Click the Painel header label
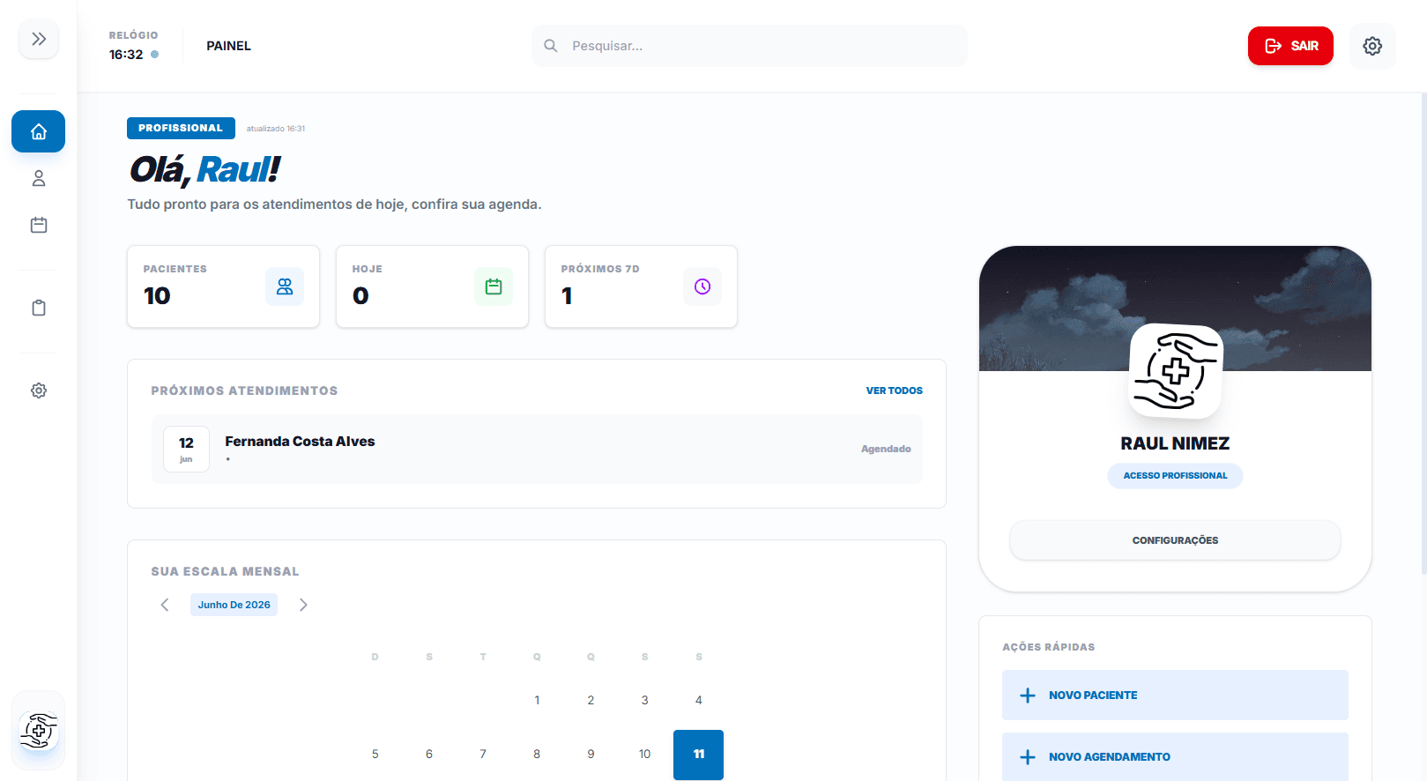Screen dimensions: 1427x781 coord(228,46)
